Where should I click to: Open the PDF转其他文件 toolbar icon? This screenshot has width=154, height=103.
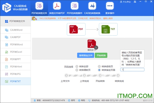point(39,6)
